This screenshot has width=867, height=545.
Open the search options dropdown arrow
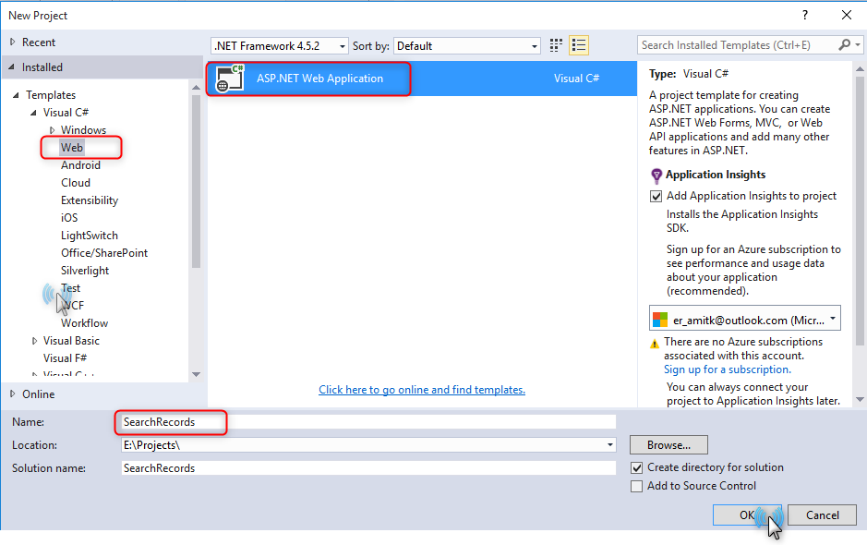coord(858,45)
